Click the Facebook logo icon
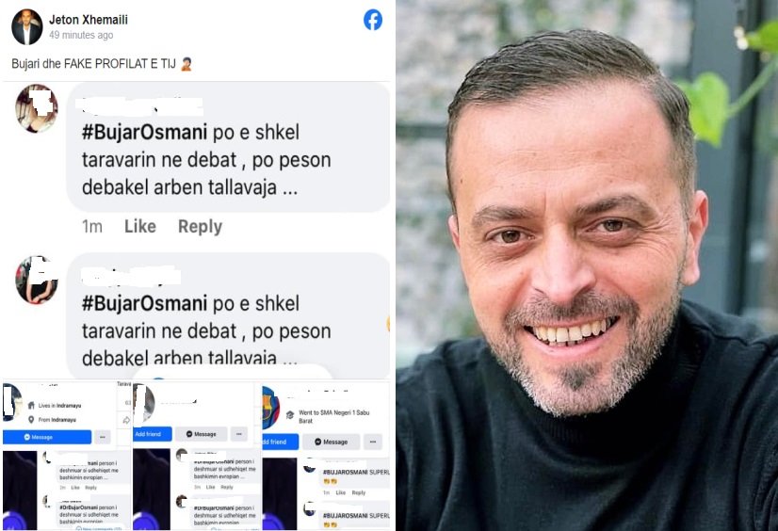Screen dimensions: 778x531 point(373,21)
